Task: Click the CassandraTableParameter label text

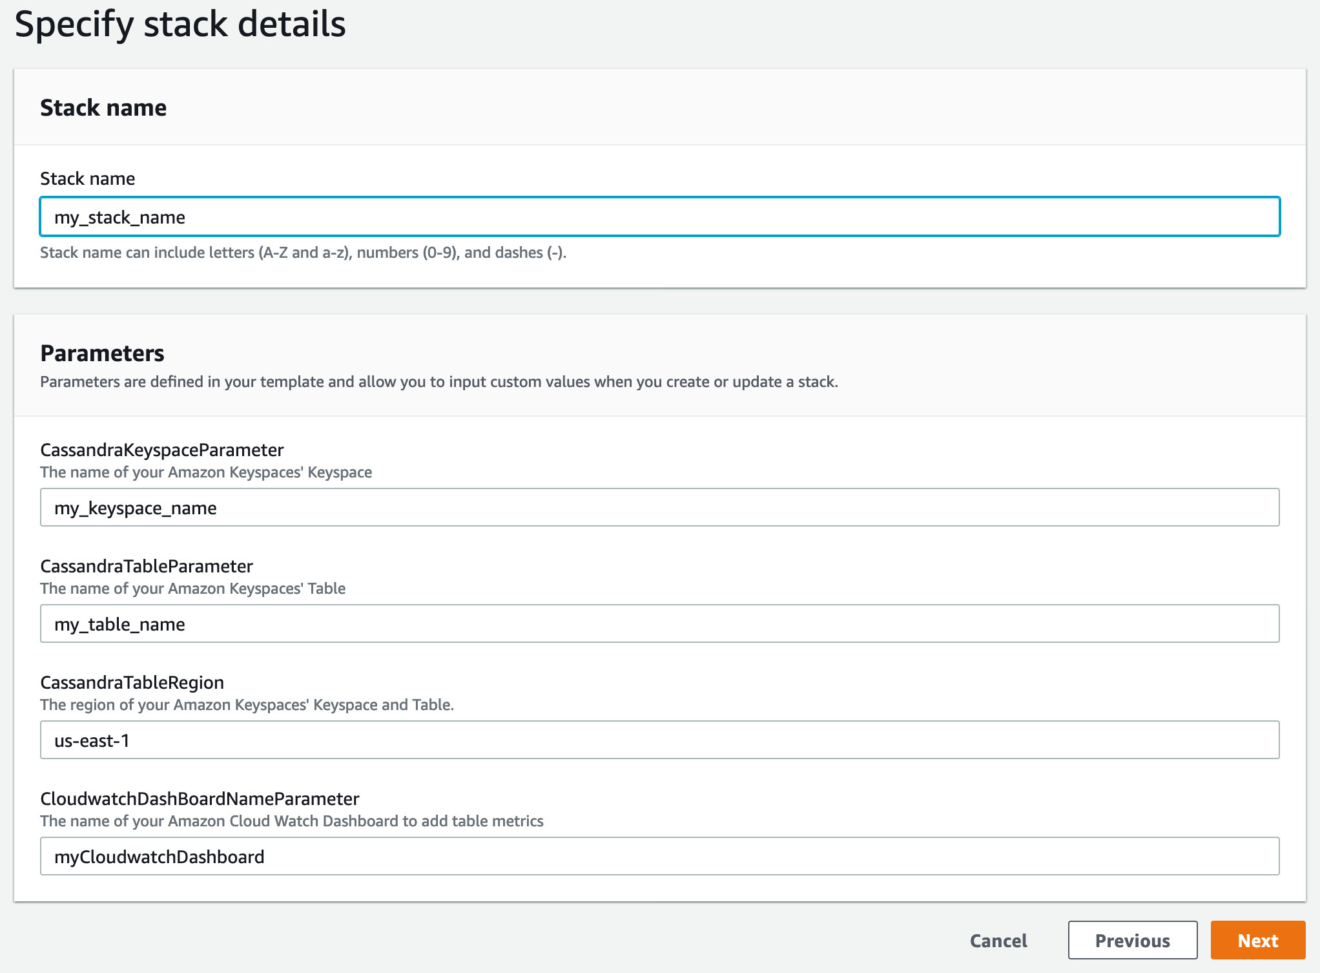Action: pos(147,566)
